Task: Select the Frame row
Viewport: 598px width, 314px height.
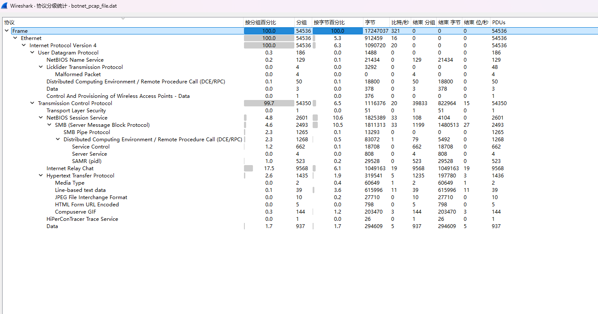Action: [x=300, y=31]
